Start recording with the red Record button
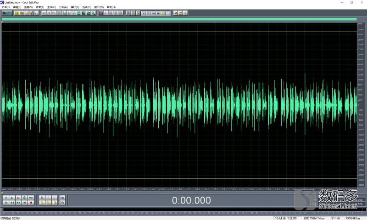This screenshot has height=220, width=367. [31, 202]
